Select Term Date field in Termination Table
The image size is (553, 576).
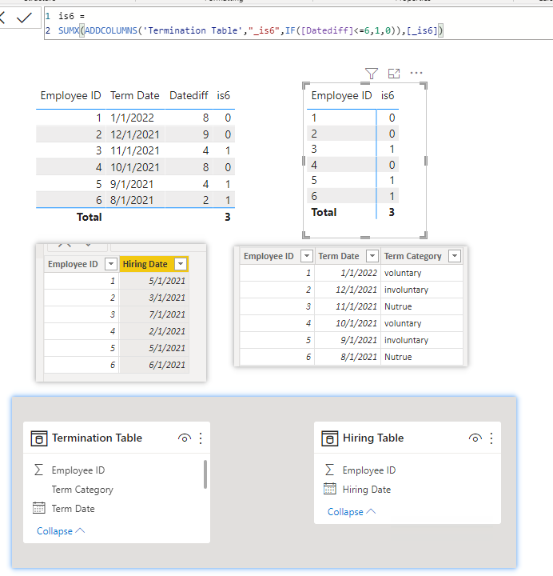point(73,509)
